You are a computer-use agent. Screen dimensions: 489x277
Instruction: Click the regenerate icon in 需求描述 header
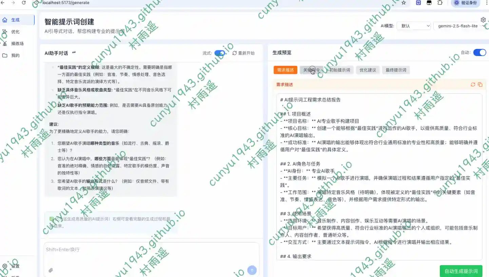(473, 85)
